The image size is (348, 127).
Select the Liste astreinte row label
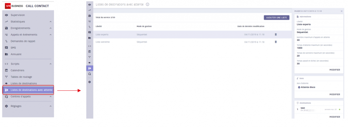coord(103,42)
